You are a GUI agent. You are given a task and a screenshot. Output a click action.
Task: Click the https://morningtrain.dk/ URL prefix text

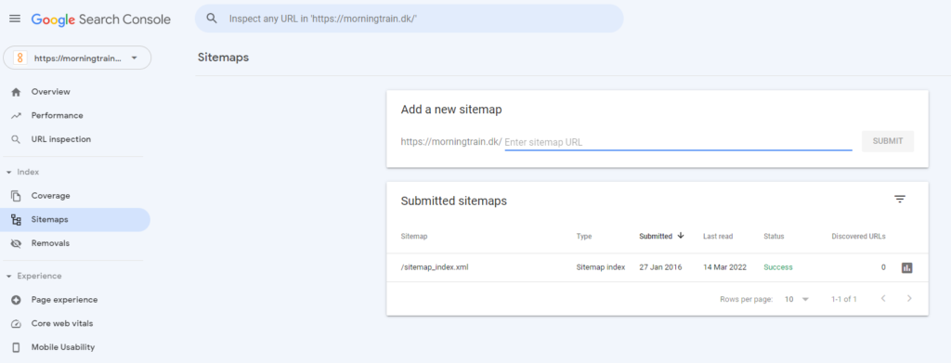[451, 142]
